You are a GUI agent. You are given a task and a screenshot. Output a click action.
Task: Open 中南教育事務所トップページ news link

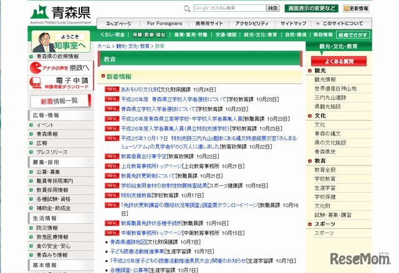151,233
